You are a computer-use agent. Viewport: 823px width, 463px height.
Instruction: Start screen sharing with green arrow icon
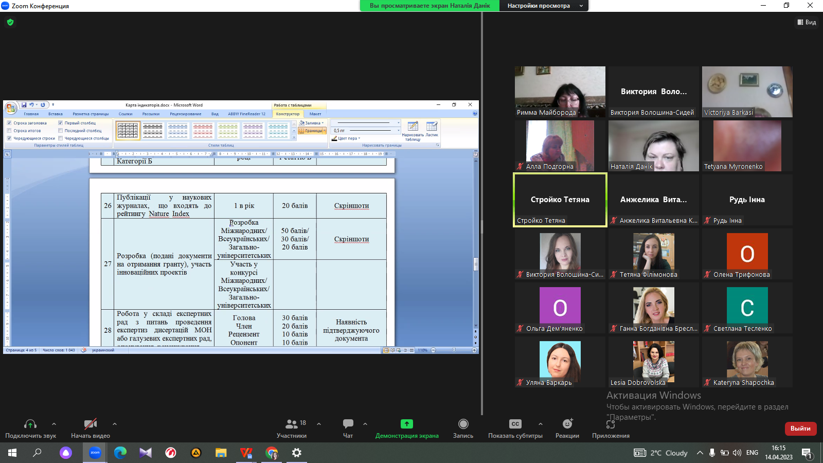click(x=406, y=424)
